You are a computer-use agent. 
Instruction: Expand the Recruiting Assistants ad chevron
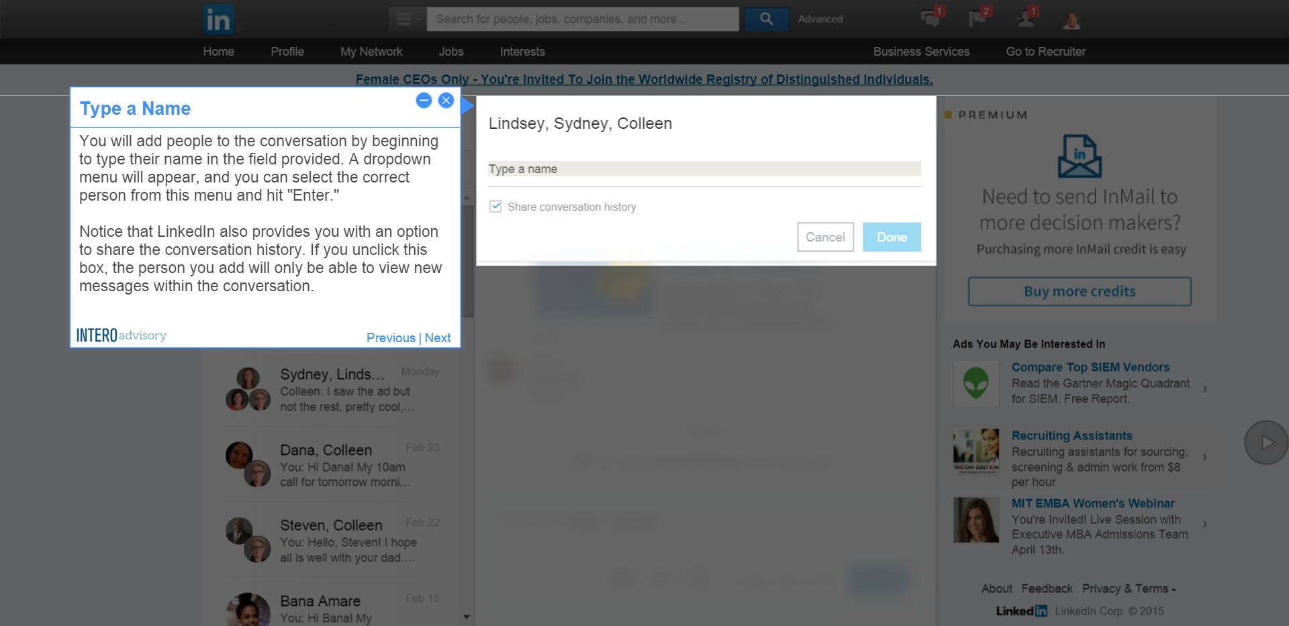[x=1205, y=457]
